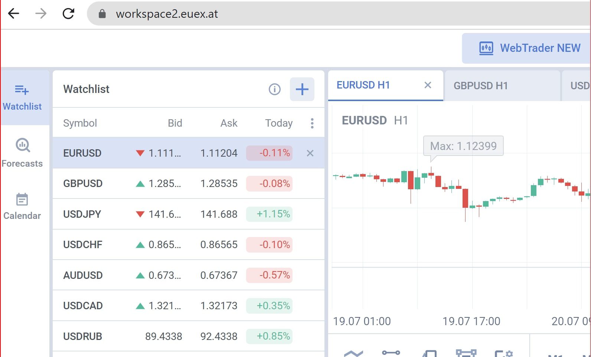
Task: Show Watchlist info icon
Action: 275,89
